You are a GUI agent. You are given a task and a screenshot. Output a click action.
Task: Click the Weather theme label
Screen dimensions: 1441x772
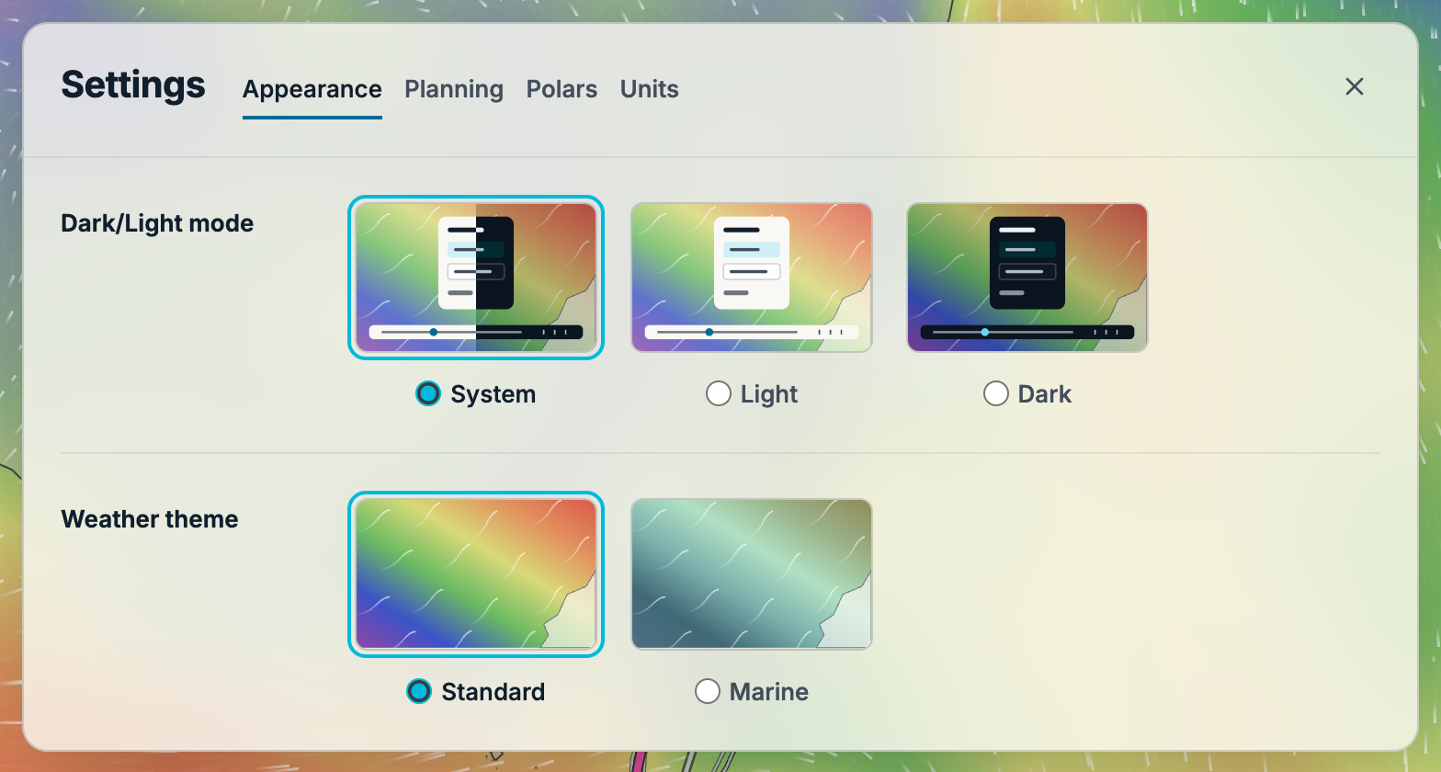[150, 519]
